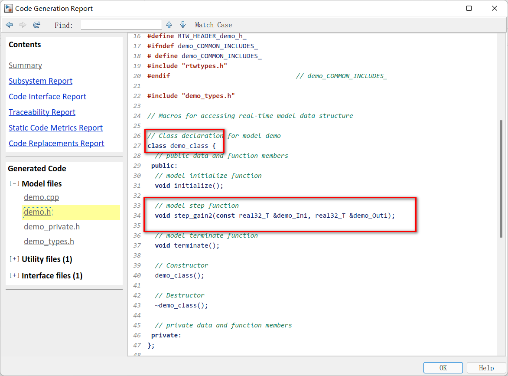This screenshot has width=508, height=376.
Task: Click the '// model terminate function' comment
Action: pyautogui.click(x=206, y=235)
